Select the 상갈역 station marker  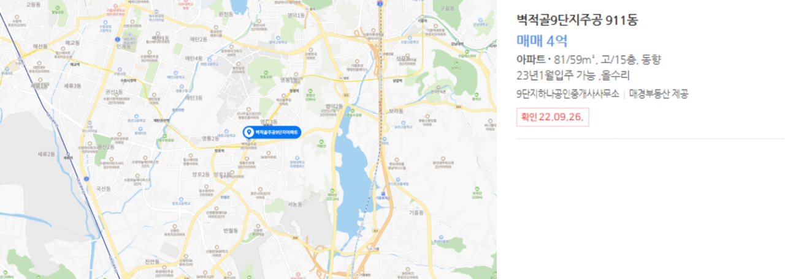click(x=397, y=80)
